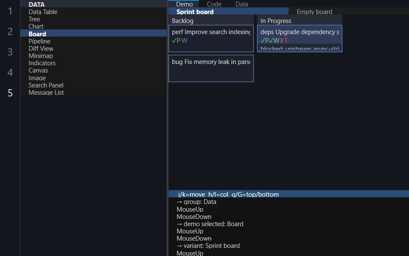
Task: Select the 'perf Improve search indexing' card
Action: click(x=211, y=38)
